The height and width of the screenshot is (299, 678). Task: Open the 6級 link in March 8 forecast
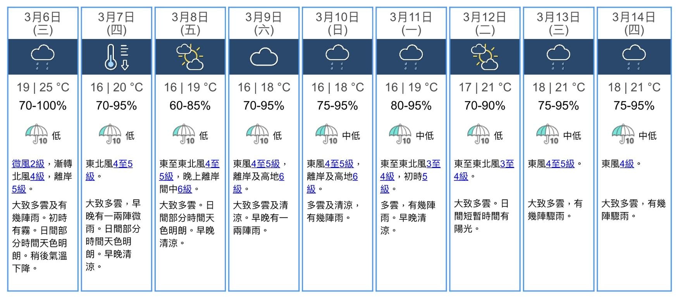click(x=185, y=189)
